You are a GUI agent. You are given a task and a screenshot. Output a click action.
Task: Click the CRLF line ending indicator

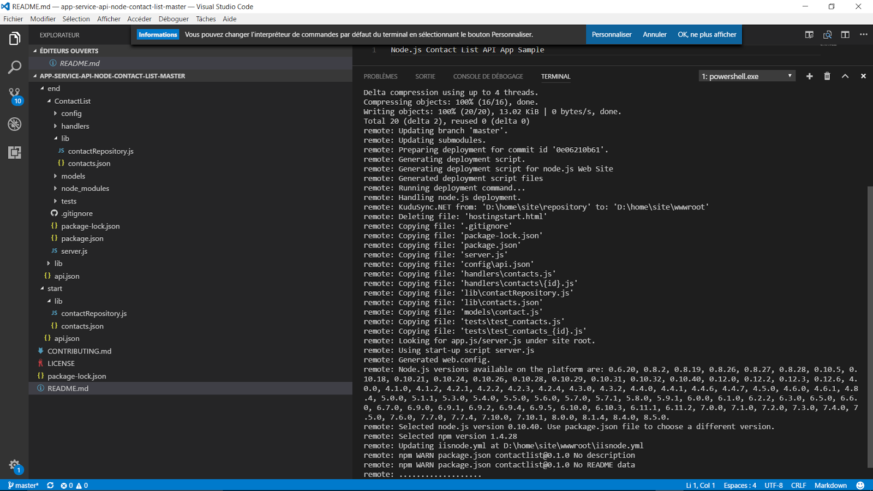(799, 486)
